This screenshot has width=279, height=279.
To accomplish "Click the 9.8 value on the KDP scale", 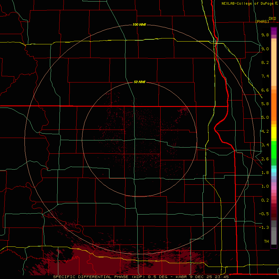I will [x=265, y=35].
